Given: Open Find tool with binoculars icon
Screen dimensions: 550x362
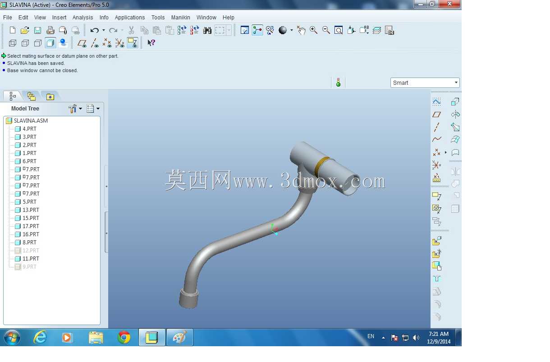Looking at the screenshot, I should click(x=207, y=30).
